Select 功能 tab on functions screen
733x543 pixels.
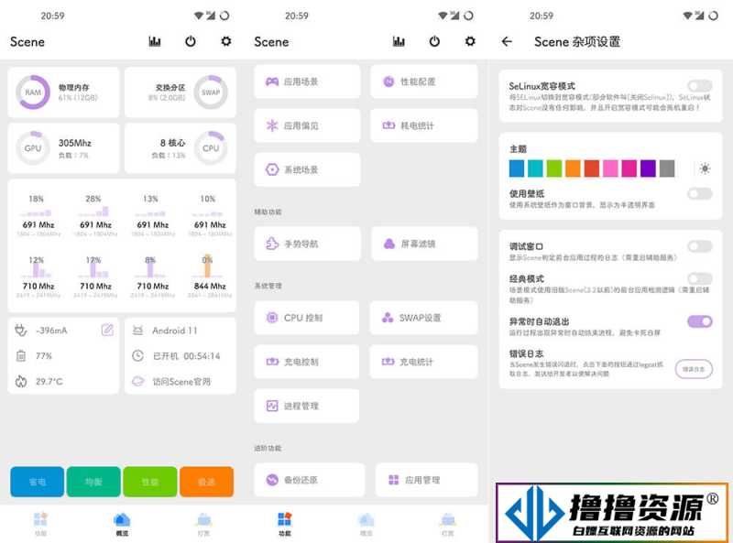(x=285, y=524)
